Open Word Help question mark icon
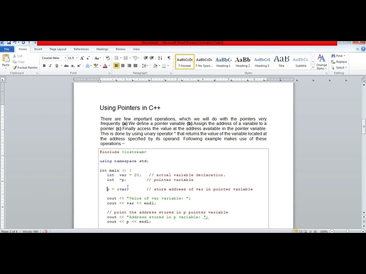This screenshot has height=274, width=366. (x=363, y=49)
